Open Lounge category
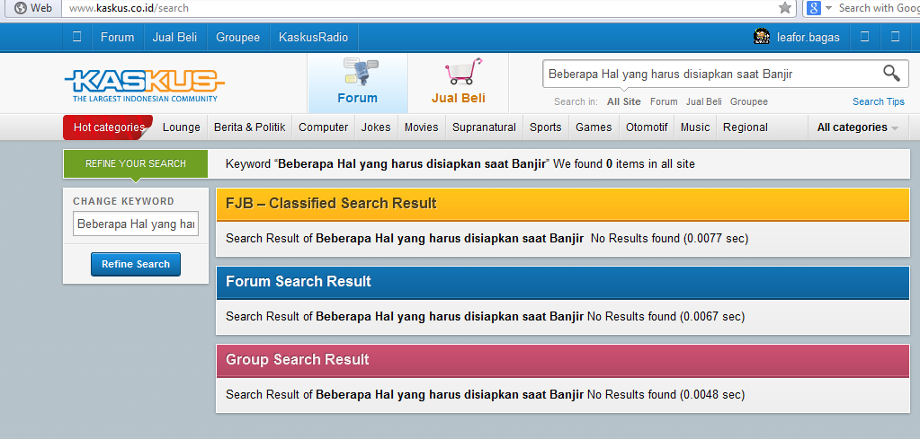The height and width of the screenshot is (439, 920). tap(182, 127)
